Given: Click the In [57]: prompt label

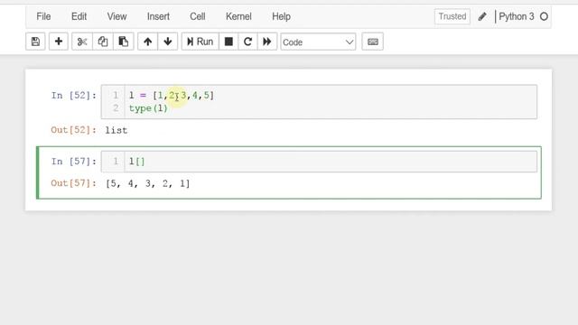Looking at the screenshot, I should click(74, 162).
